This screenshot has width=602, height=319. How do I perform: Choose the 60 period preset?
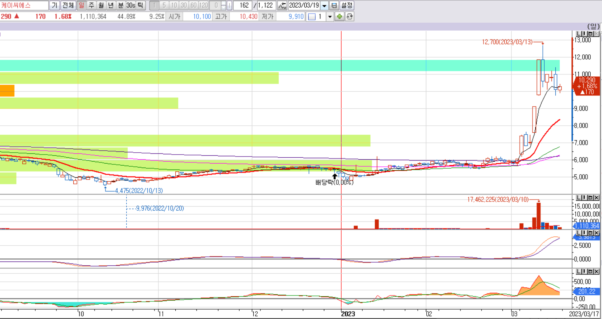click(193, 5)
